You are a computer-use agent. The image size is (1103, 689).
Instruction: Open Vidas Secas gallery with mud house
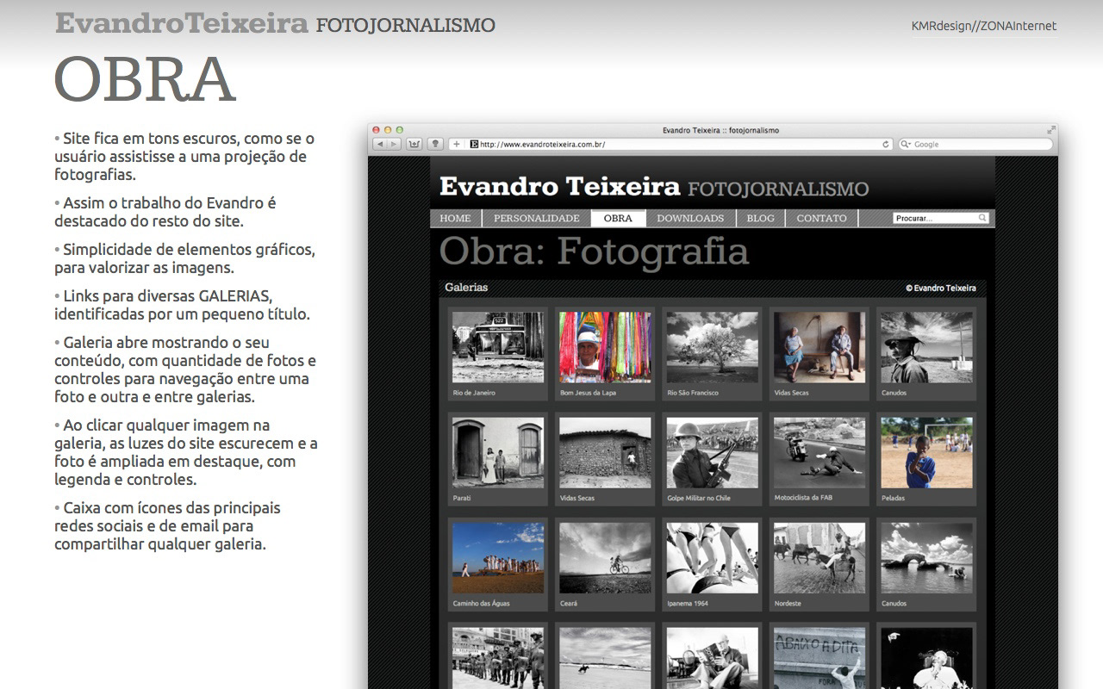605,453
